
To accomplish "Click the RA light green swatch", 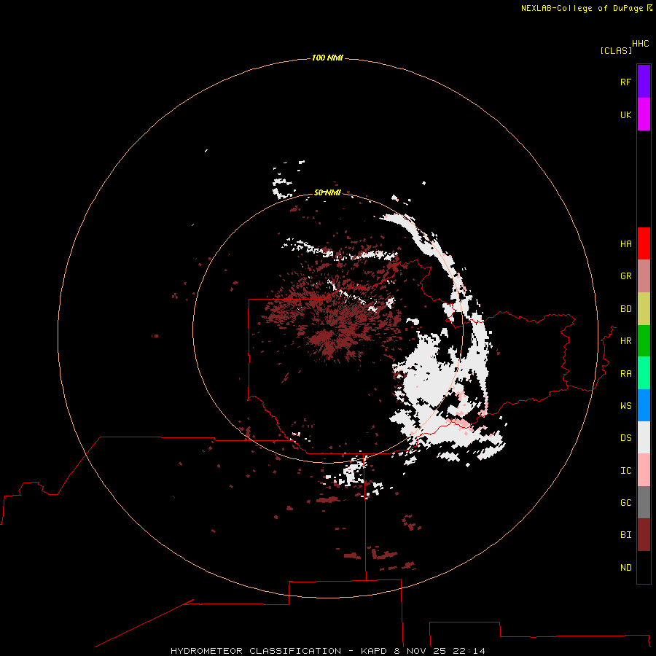I will click(x=644, y=373).
